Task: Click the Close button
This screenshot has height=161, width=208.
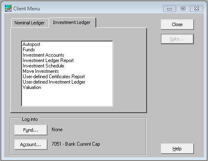Action: pyautogui.click(x=177, y=24)
